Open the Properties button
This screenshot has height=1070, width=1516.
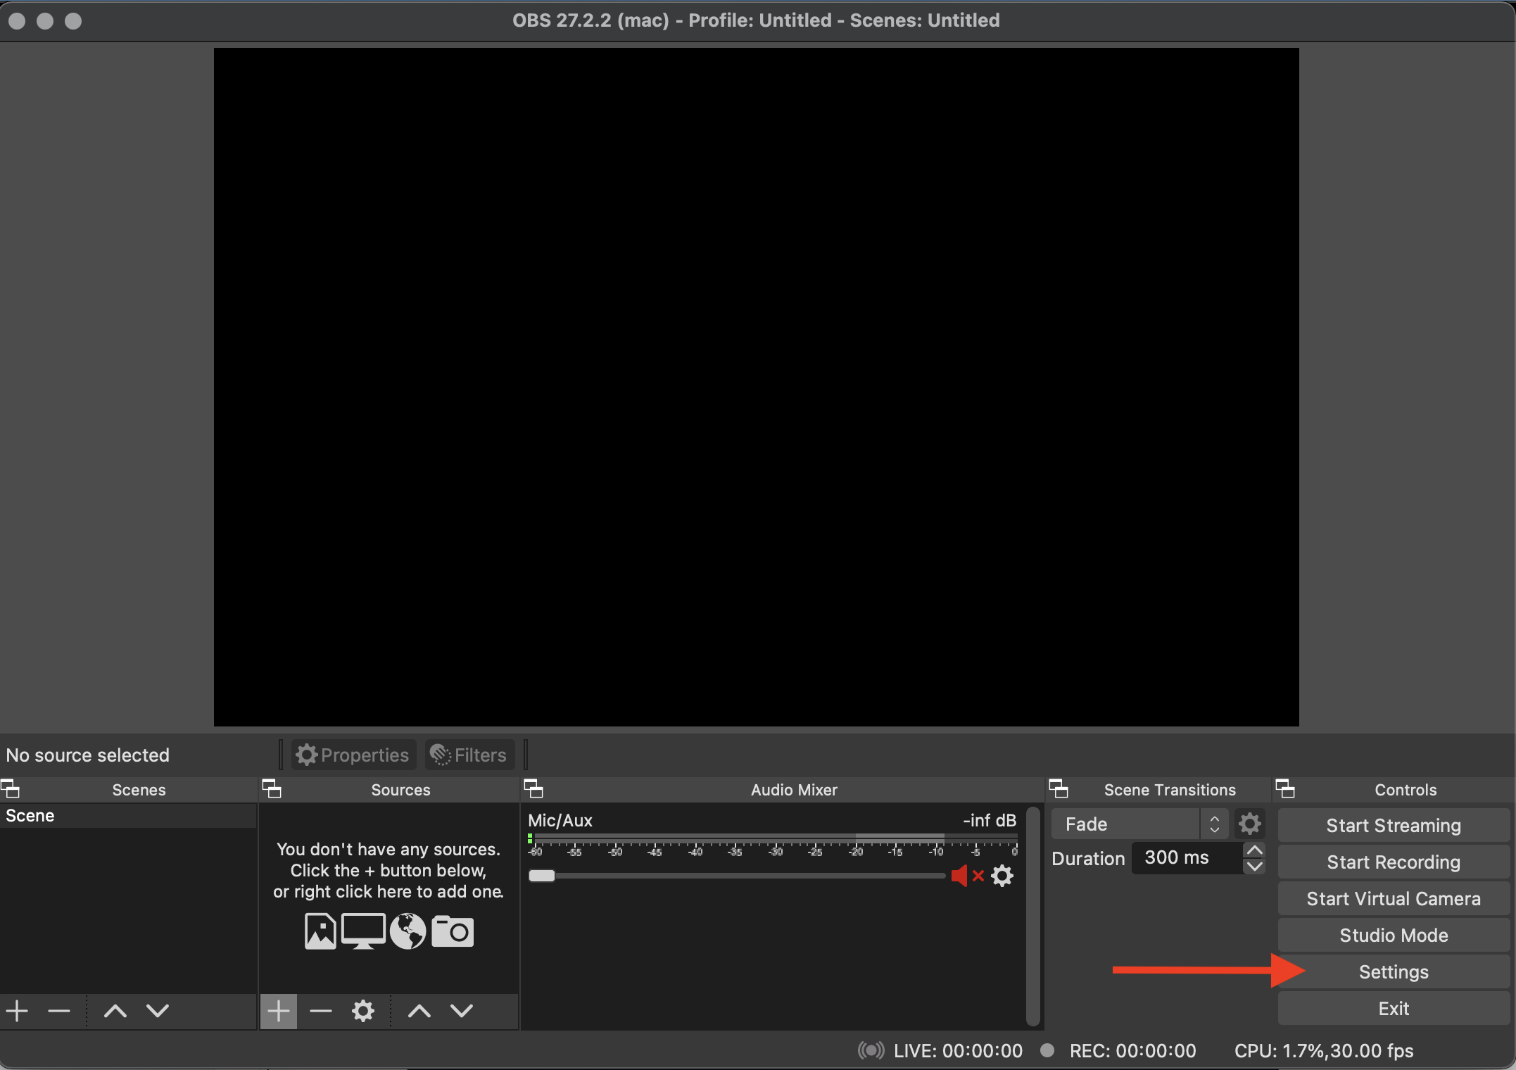[x=353, y=755]
